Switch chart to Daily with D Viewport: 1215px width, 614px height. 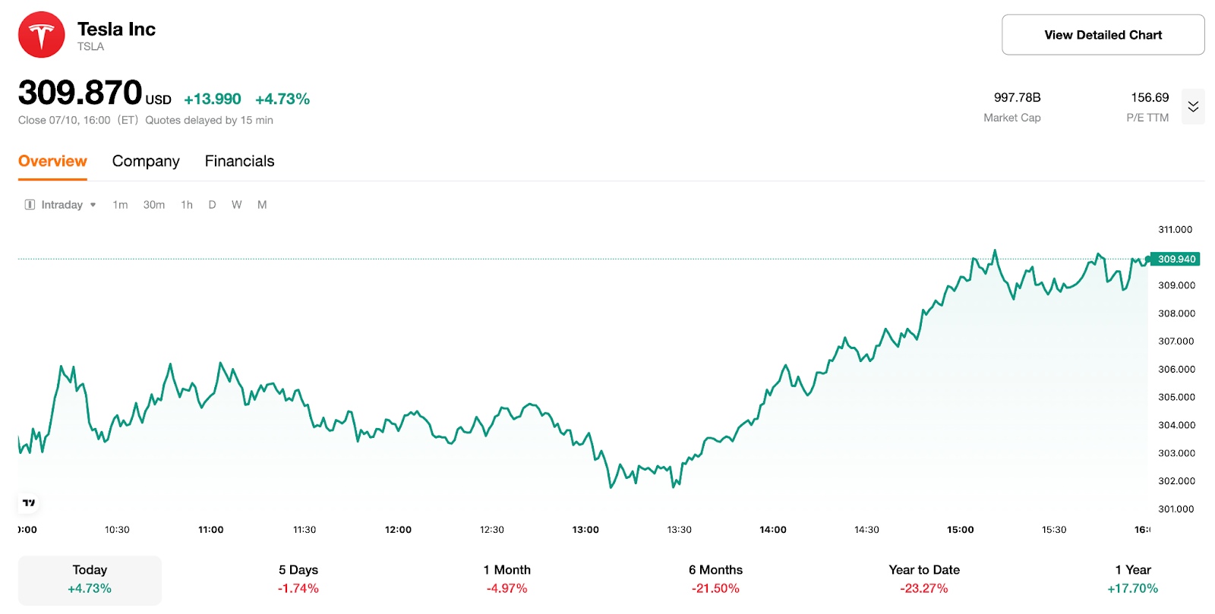pyautogui.click(x=212, y=204)
